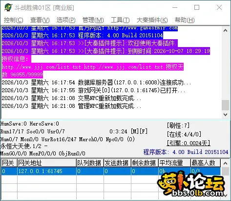
Task: Click the [刷怪:7] status text
Action: 178,126
